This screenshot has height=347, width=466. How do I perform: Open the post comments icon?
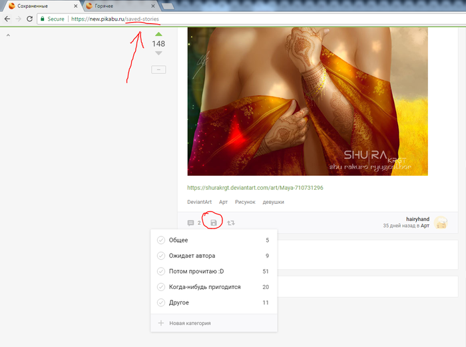point(191,223)
